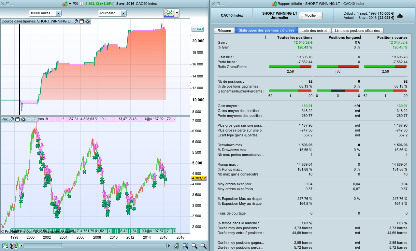Image resolution: width=416 pixels, height=251 pixels.
Task: Click the Modifier button
Action: pos(311,15)
